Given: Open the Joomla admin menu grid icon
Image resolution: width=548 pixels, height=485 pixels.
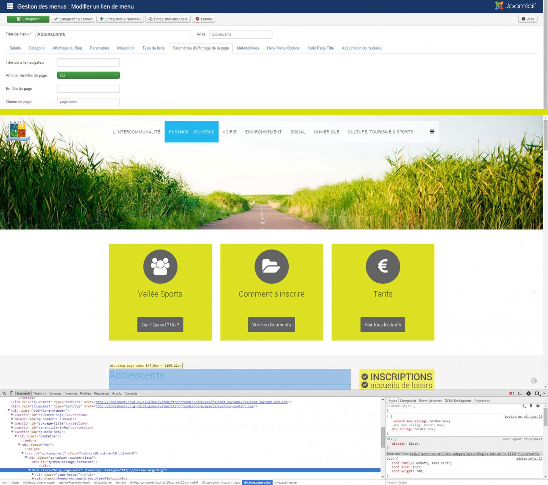Looking at the screenshot, I should 10,6.
